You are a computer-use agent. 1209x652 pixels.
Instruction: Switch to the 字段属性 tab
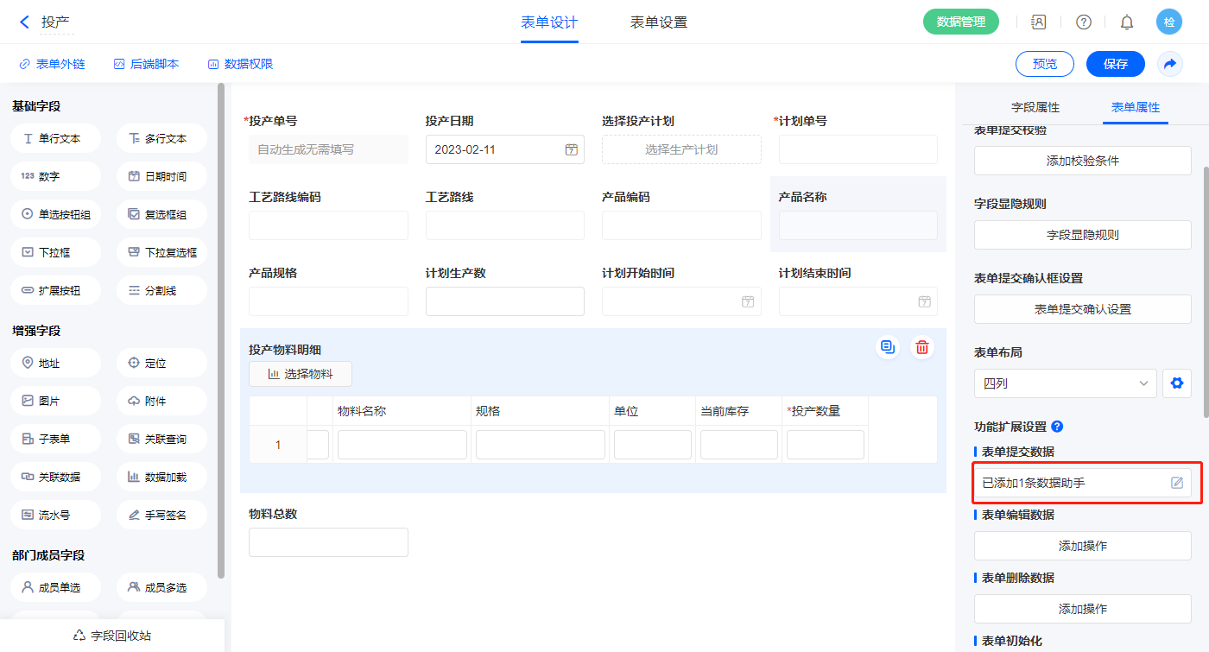click(1035, 107)
